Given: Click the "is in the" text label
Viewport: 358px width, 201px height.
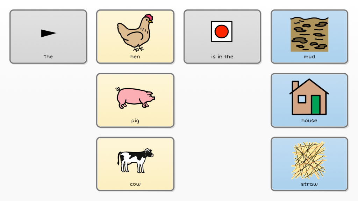Looking at the screenshot, I should (222, 57).
